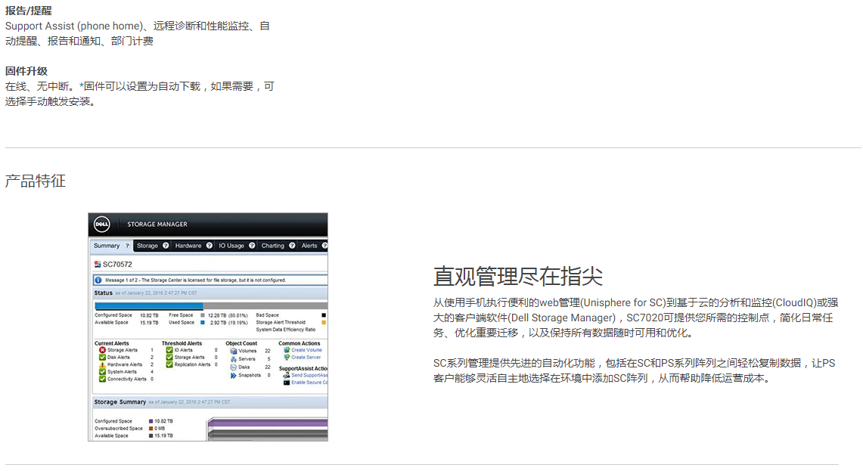The width and height of the screenshot is (863, 471).
Task: Click the Dell logo in Storage Manager header
Action: click(102, 224)
